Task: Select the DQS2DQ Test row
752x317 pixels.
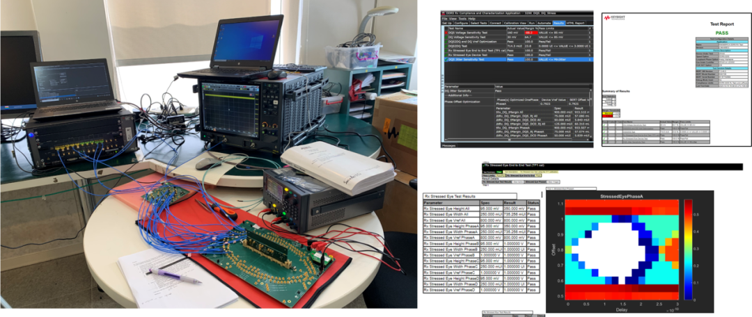Action: click(x=519, y=46)
